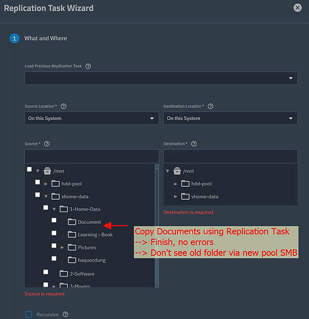This screenshot has height=319, width=309.
Task: Select vhome-data in the destination tree
Action: pos(205,197)
